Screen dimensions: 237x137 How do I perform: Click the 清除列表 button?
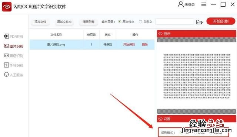tap(89, 22)
